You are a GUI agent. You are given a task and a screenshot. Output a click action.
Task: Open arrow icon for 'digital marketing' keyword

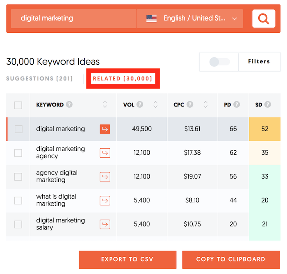105,129
